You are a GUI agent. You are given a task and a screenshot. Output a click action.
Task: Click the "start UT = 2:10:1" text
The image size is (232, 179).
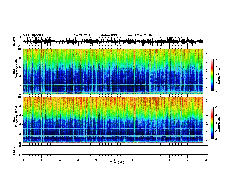coord(141,35)
